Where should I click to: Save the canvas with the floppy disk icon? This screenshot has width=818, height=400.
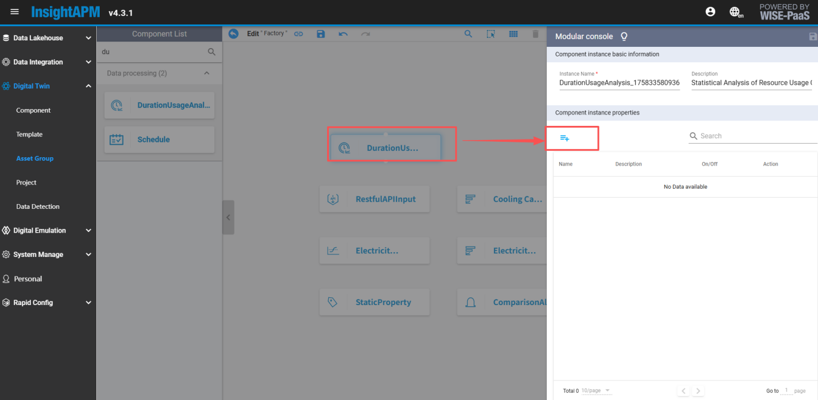point(321,34)
